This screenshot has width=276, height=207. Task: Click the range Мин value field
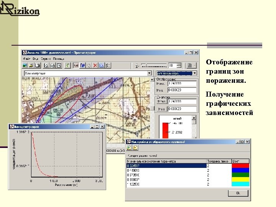pyautogui.click(x=182, y=109)
